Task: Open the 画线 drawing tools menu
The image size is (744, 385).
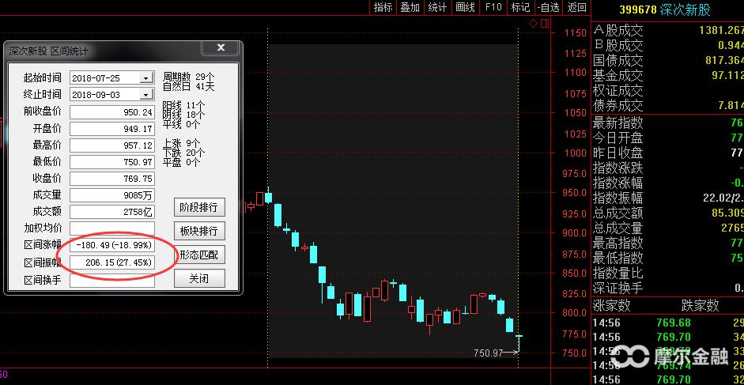Action: (x=465, y=8)
